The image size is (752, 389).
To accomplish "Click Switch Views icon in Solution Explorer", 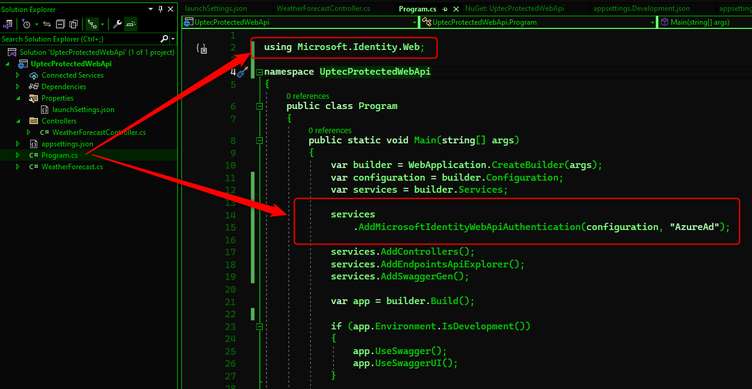I will (x=7, y=24).
